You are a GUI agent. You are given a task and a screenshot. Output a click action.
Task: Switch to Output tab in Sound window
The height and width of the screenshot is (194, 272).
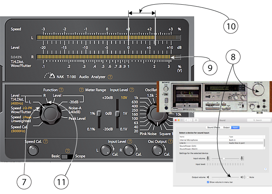(226, 128)
